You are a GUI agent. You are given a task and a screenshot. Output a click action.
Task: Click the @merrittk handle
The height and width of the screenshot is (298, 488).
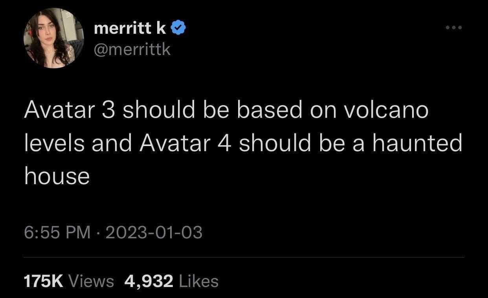pos(133,49)
